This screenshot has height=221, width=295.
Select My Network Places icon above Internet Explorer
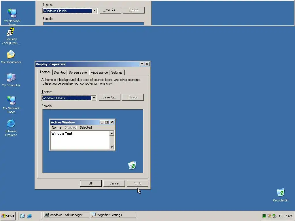tap(11, 104)
